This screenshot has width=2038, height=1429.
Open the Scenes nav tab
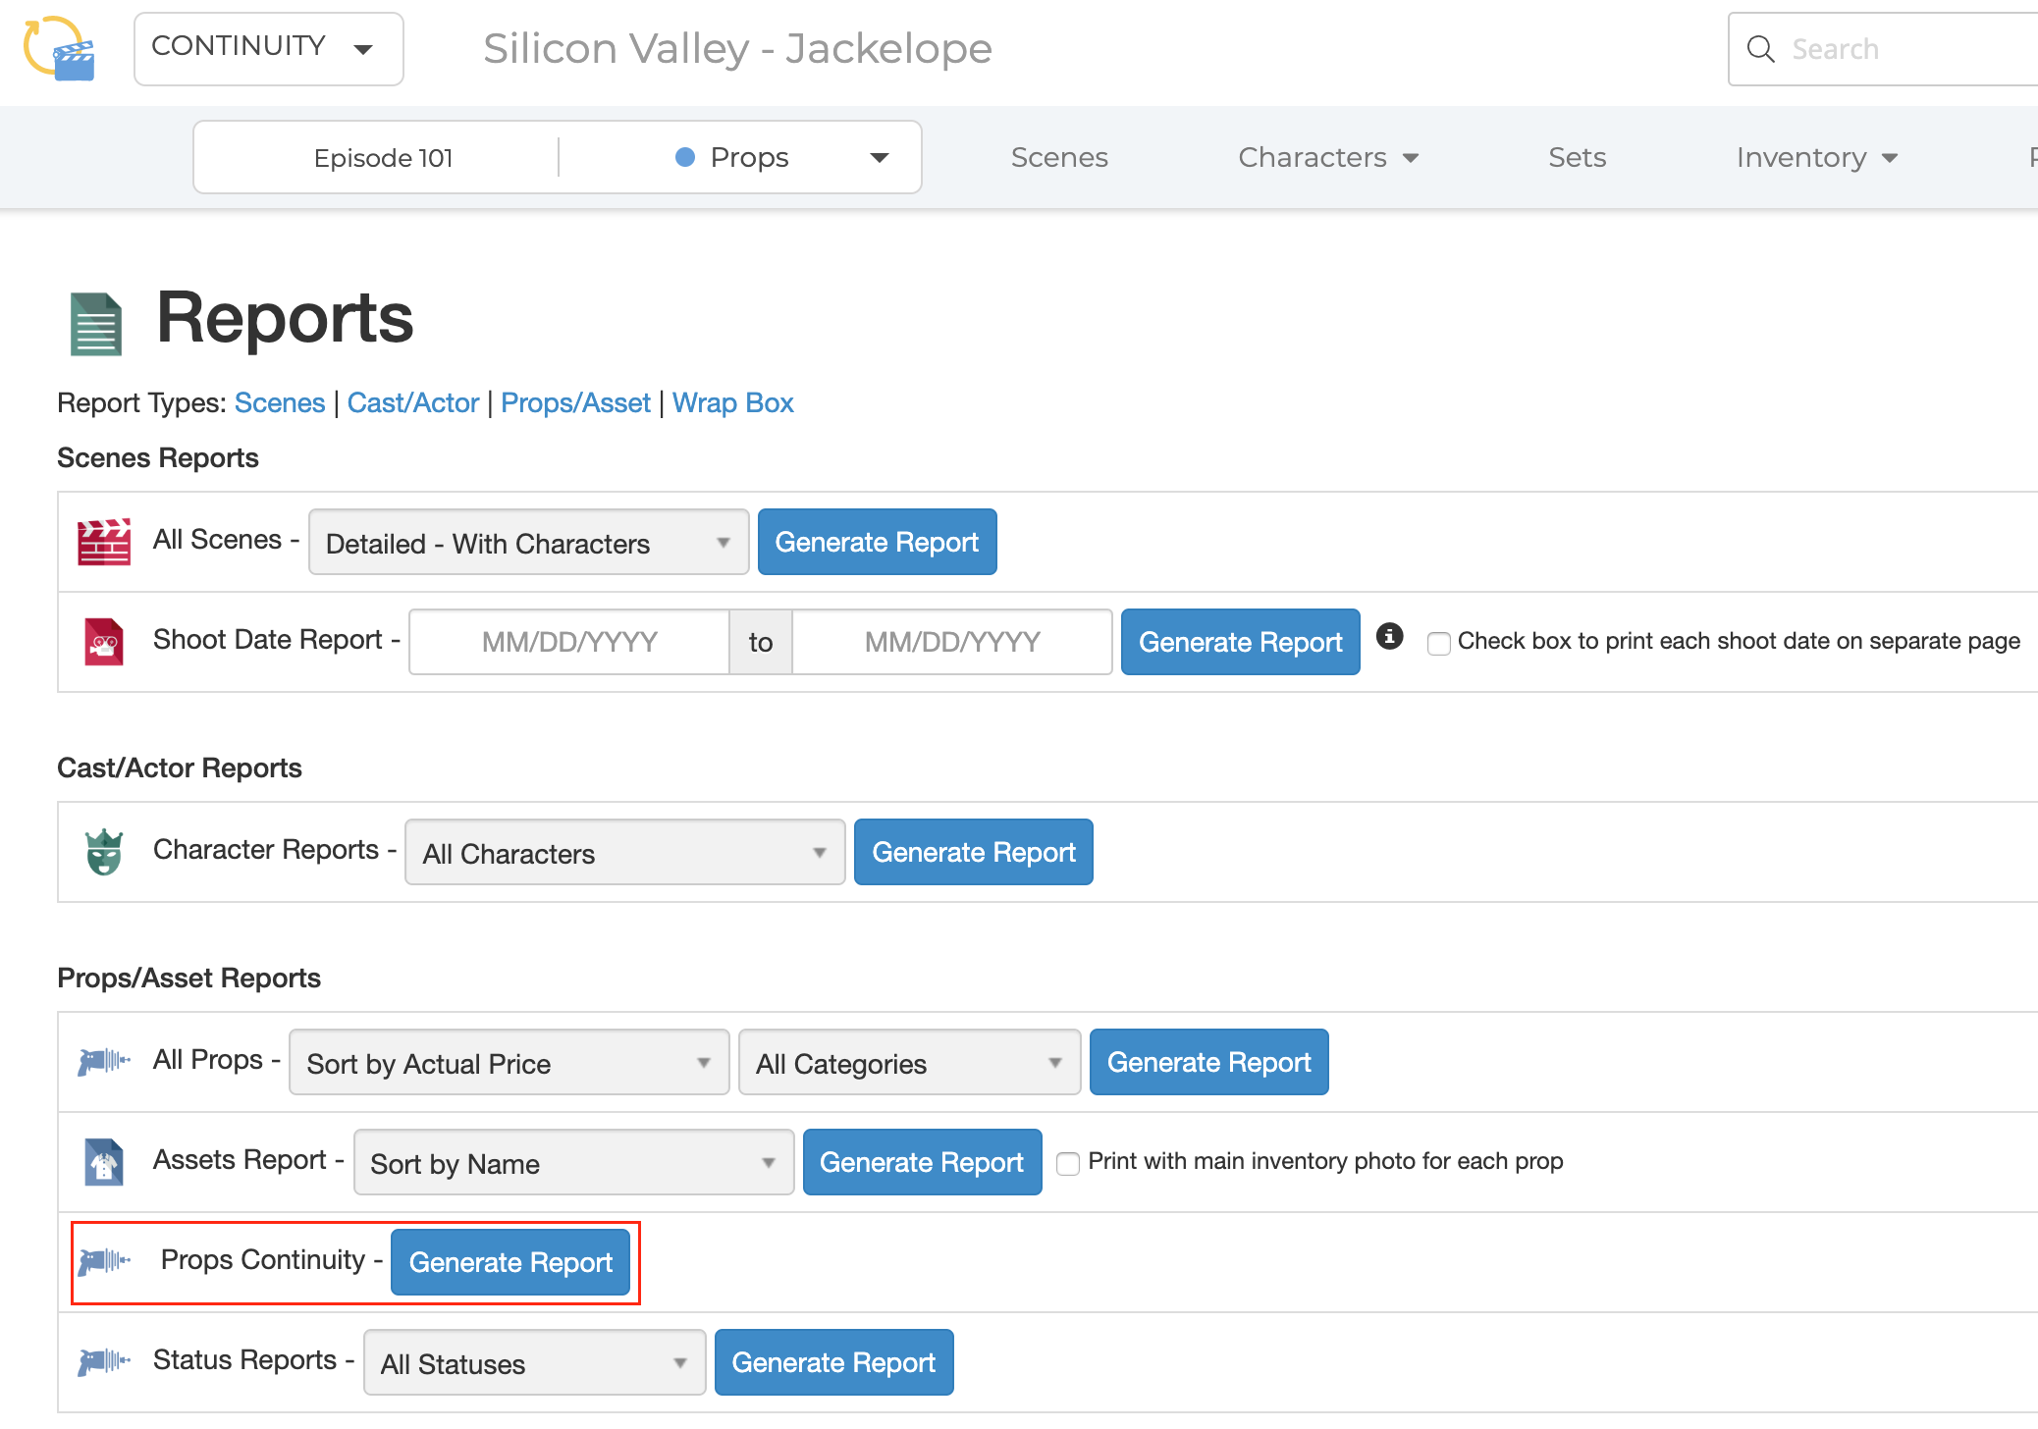1059,157
